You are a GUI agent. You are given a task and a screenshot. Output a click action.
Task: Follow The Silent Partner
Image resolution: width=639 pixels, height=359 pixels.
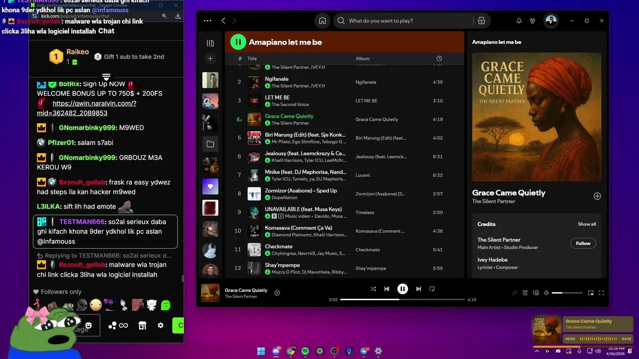click(583, 243)
